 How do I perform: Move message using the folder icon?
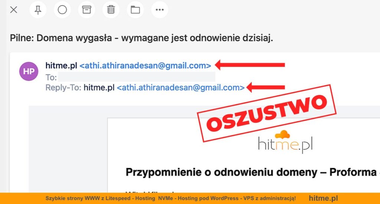point(135,10)
